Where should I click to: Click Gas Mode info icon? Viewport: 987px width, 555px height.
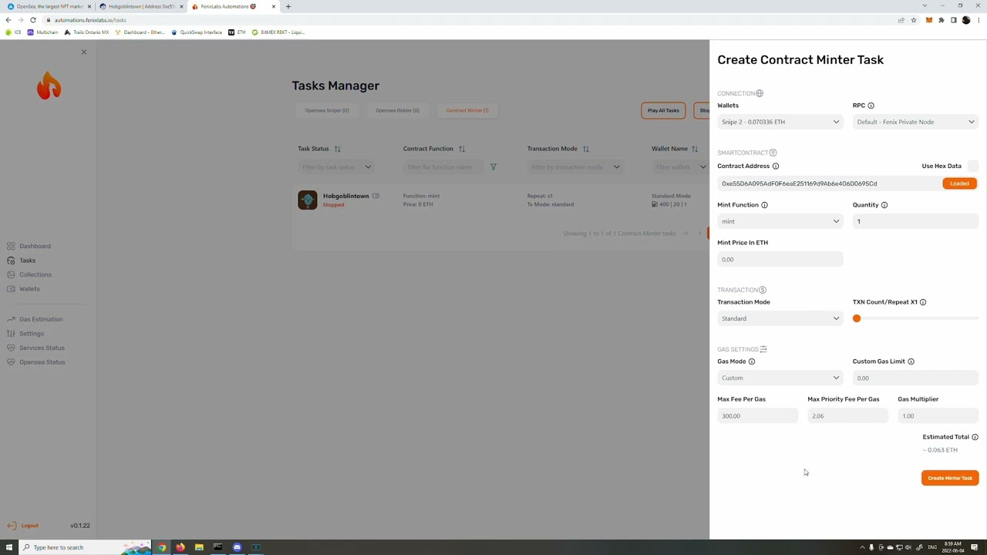pyautogui.click(x=751, y=362)
